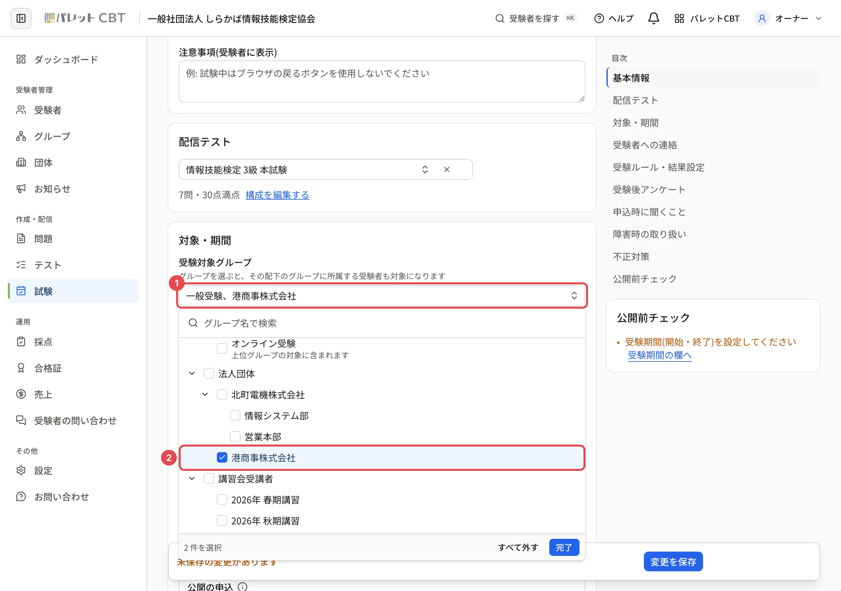Viewport: 841px width, 591px height.
Task: Check the 講習会受講者 checkbox
Action: coord(209,478)
